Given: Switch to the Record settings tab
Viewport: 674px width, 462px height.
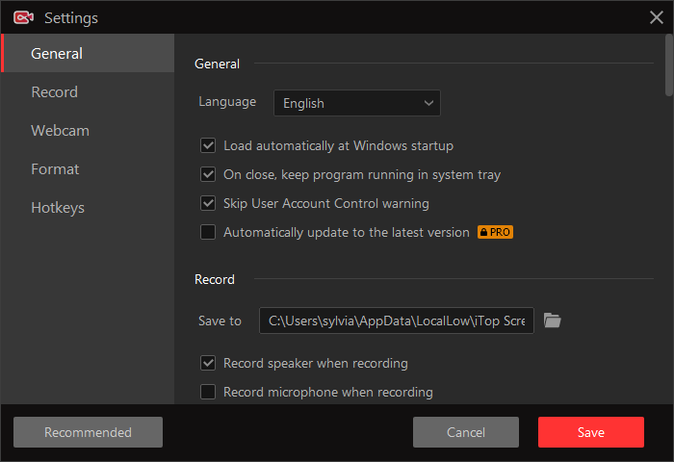Looking at the screenshot, I should (x=54, y=92).
